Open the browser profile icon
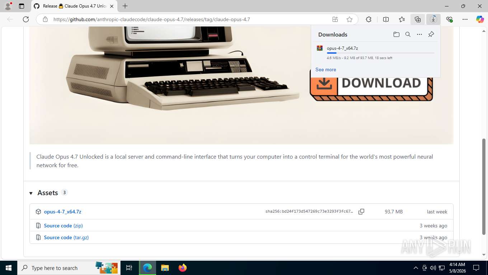488x275 pixels. 8,6
